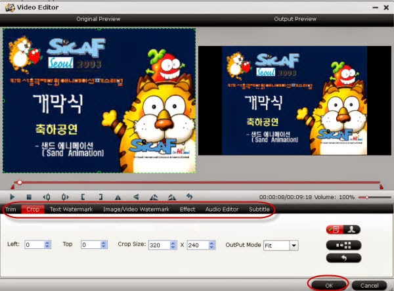Click the Left crop value field
394x291 pixels.
pos(35,245)
